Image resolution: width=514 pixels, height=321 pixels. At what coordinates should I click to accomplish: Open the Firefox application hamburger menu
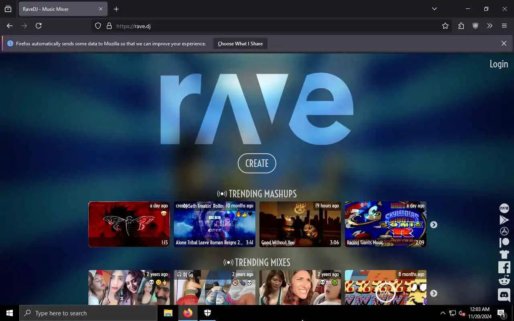coord(504,26)
